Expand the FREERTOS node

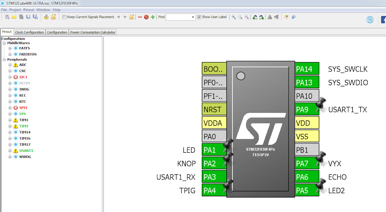[10, 54]
